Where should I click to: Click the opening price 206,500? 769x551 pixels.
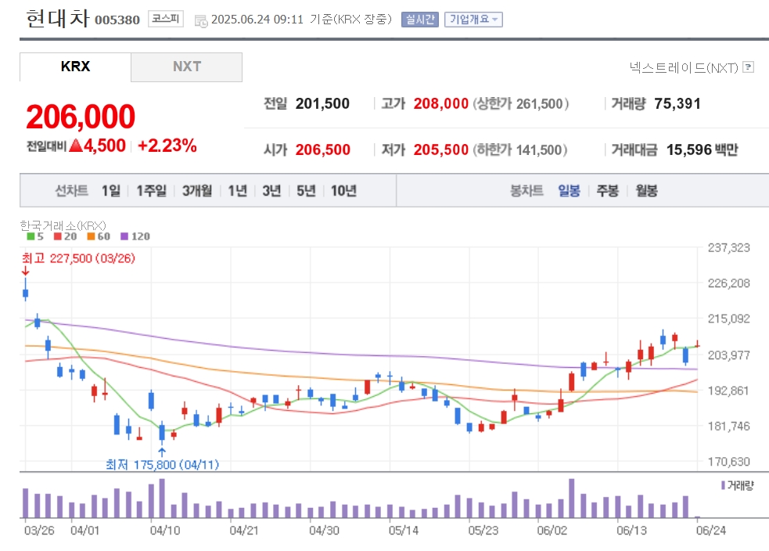(x=323, y=149)
